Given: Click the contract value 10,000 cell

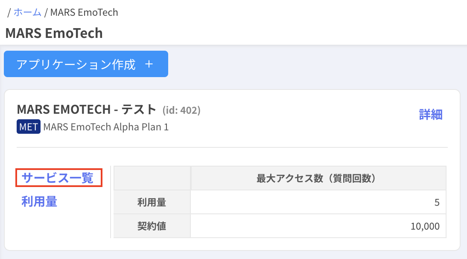Looking at the screenshot, I should [318, 226].
